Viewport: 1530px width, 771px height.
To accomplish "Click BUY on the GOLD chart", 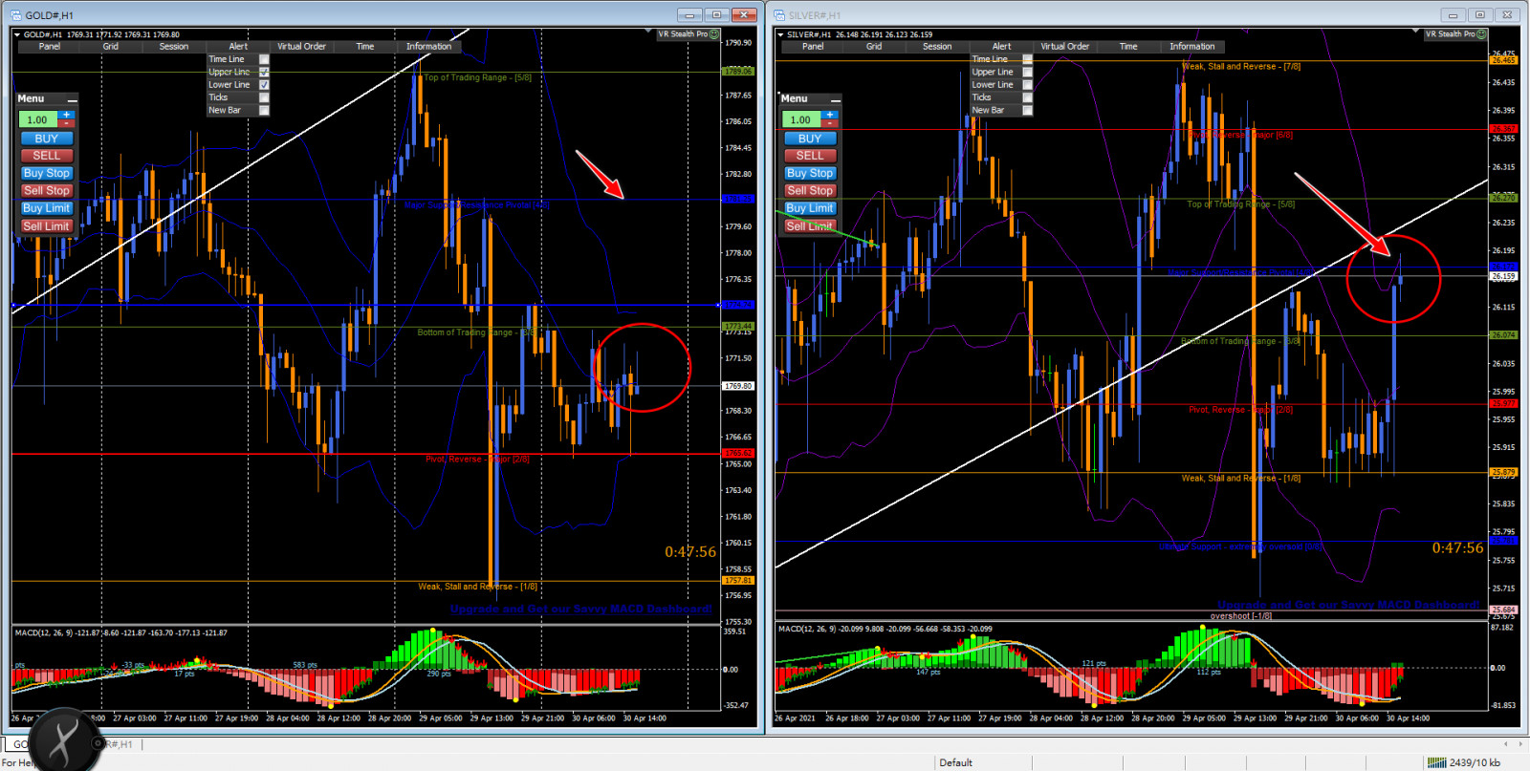I will point(47,139).
